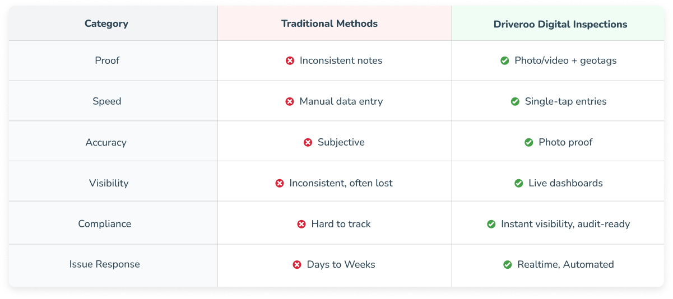This screenshot has height=299, width=673.
Task: Click the Visibility row label
Action: pyautogui.click(x=109, y=183)
